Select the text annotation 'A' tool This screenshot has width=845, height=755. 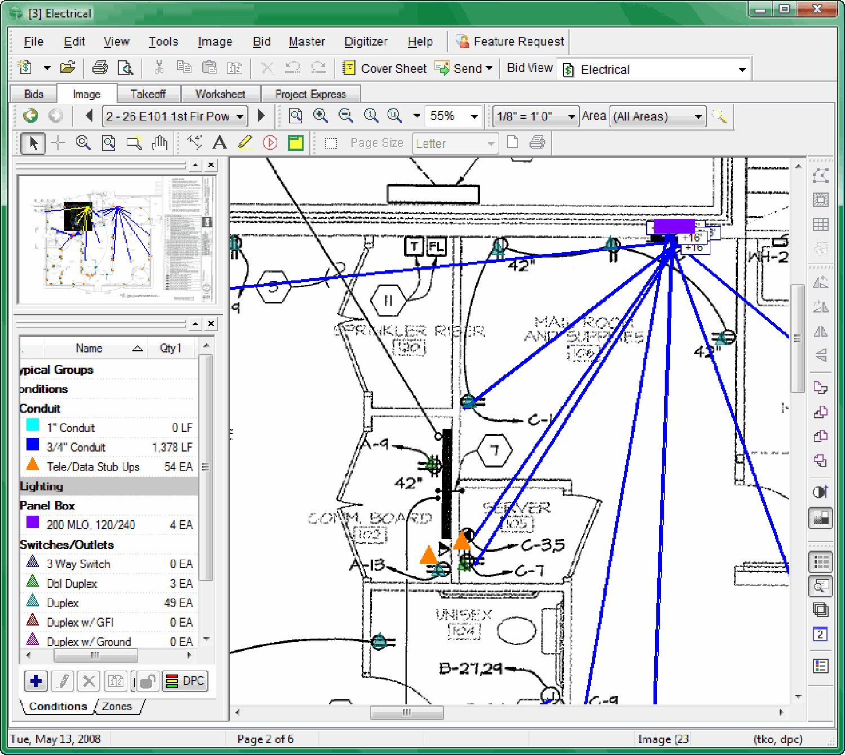[x=220, y=143]
